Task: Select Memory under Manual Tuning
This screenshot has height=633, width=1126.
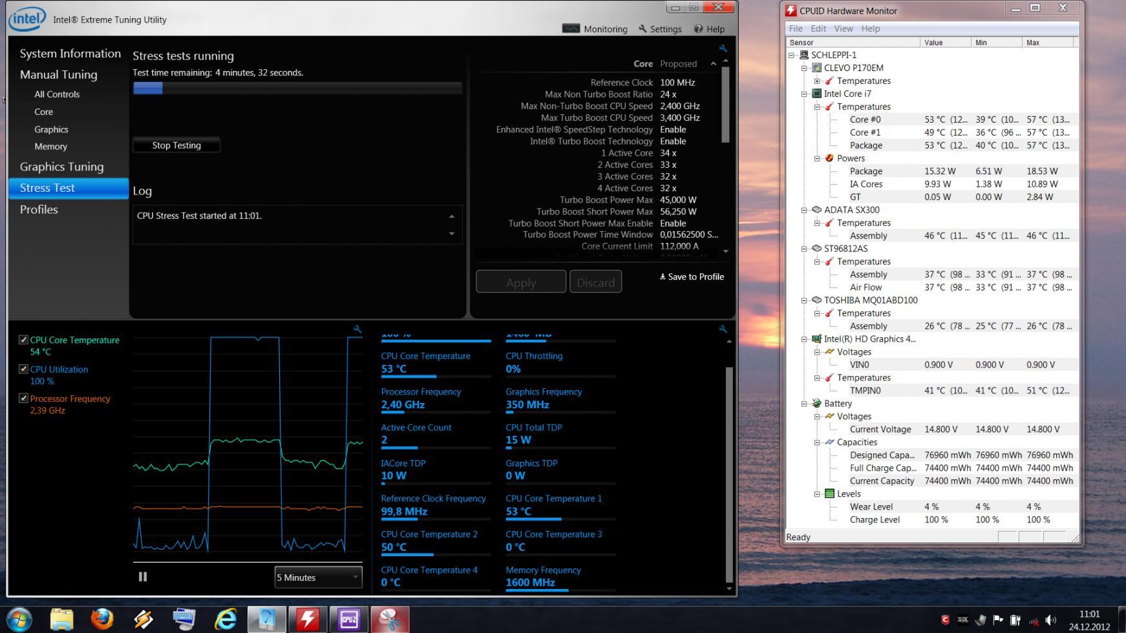Action: pyautogui.click(x=50, y=147)
